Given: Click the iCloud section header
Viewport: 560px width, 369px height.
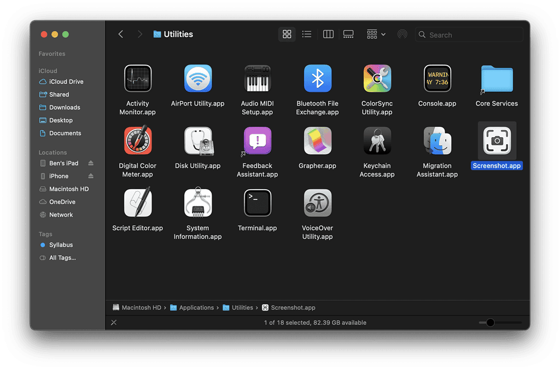Looking at the screenshot, I should click(48, 71).
